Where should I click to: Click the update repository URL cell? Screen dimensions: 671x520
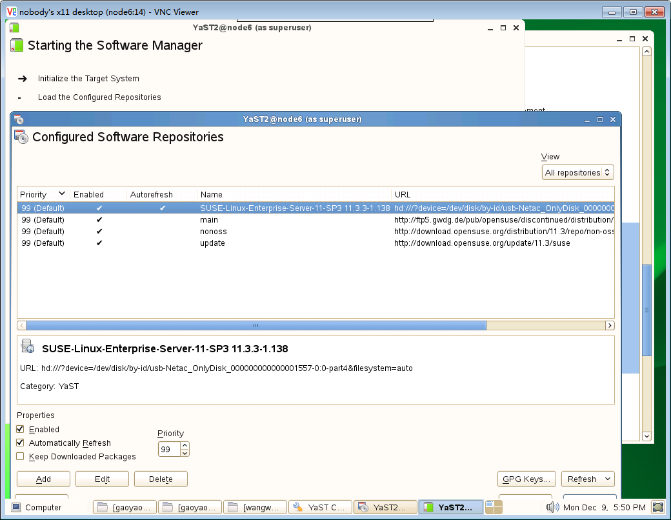point(482,243)
